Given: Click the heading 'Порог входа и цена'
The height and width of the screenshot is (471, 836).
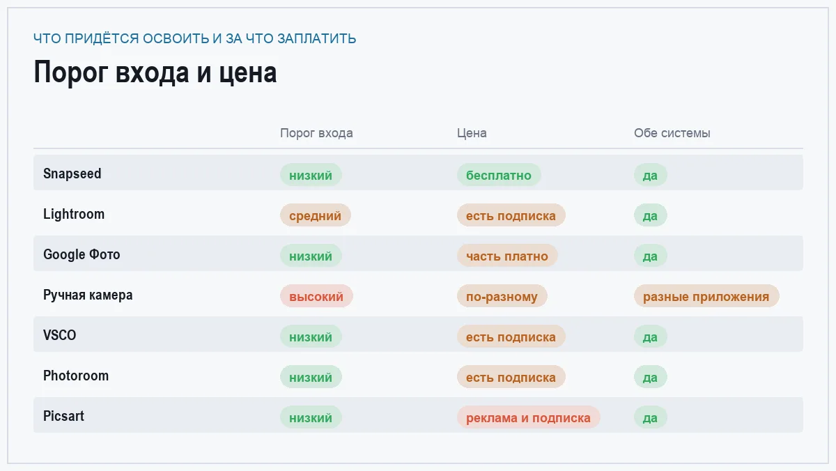Looking at the screenshot, I should pyautogui.click(x=155, y=72).
